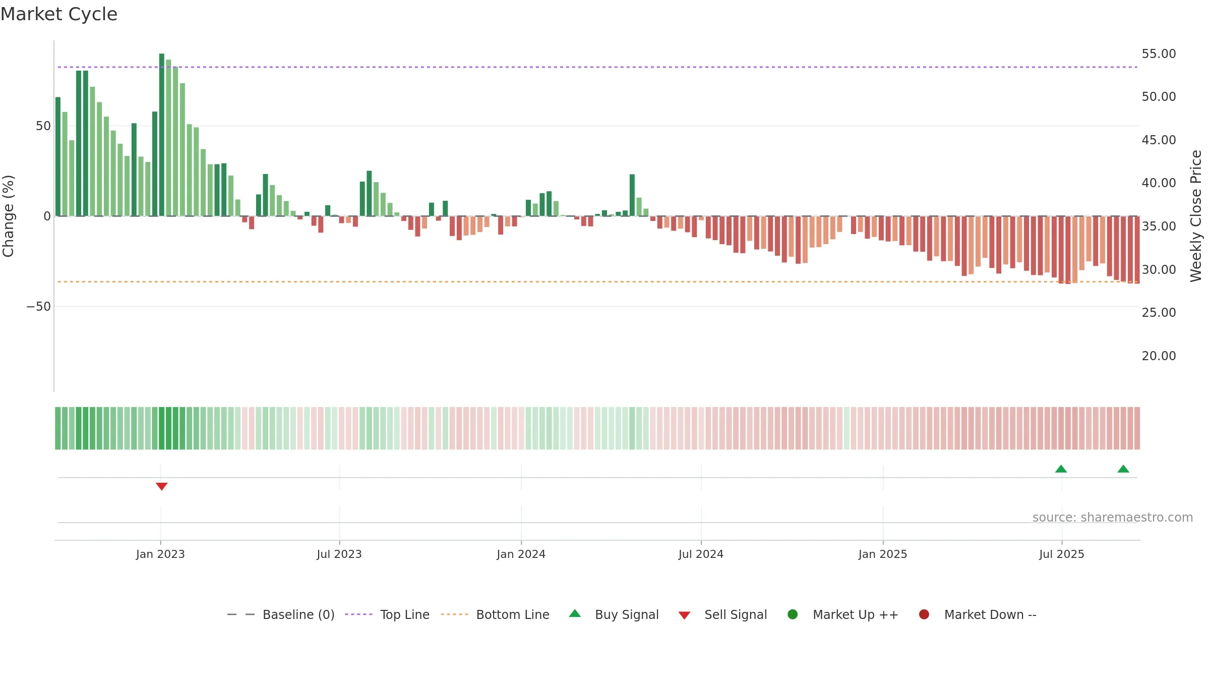This screenshot has height=681, width=1210.
Task: Click the Jul 2025 axis label
Action: (1062, 554)
